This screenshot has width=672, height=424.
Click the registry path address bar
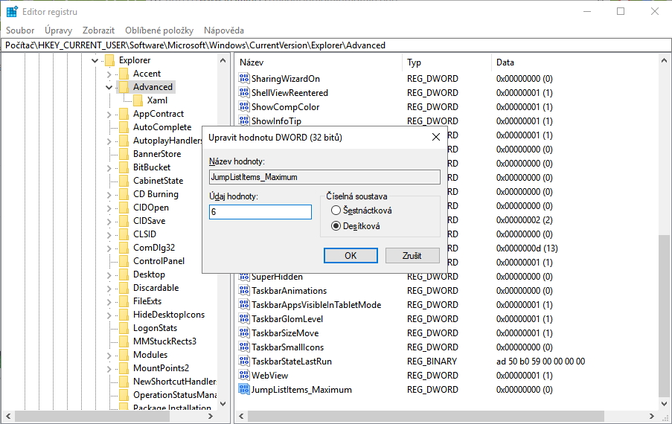(336, 45)
